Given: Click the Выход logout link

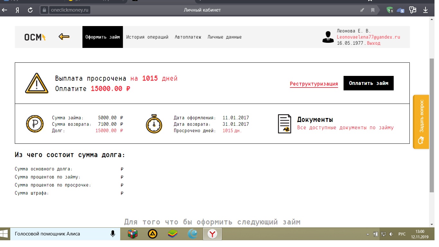Looking at the screenshot, I should (373, 43).
